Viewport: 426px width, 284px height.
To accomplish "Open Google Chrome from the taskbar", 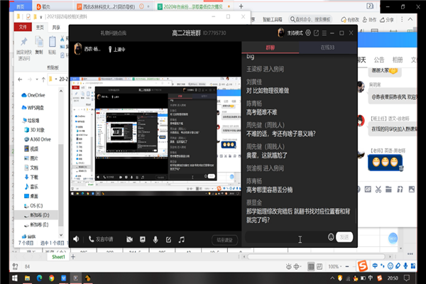I will pyautogui.click(x=51, y=278).
